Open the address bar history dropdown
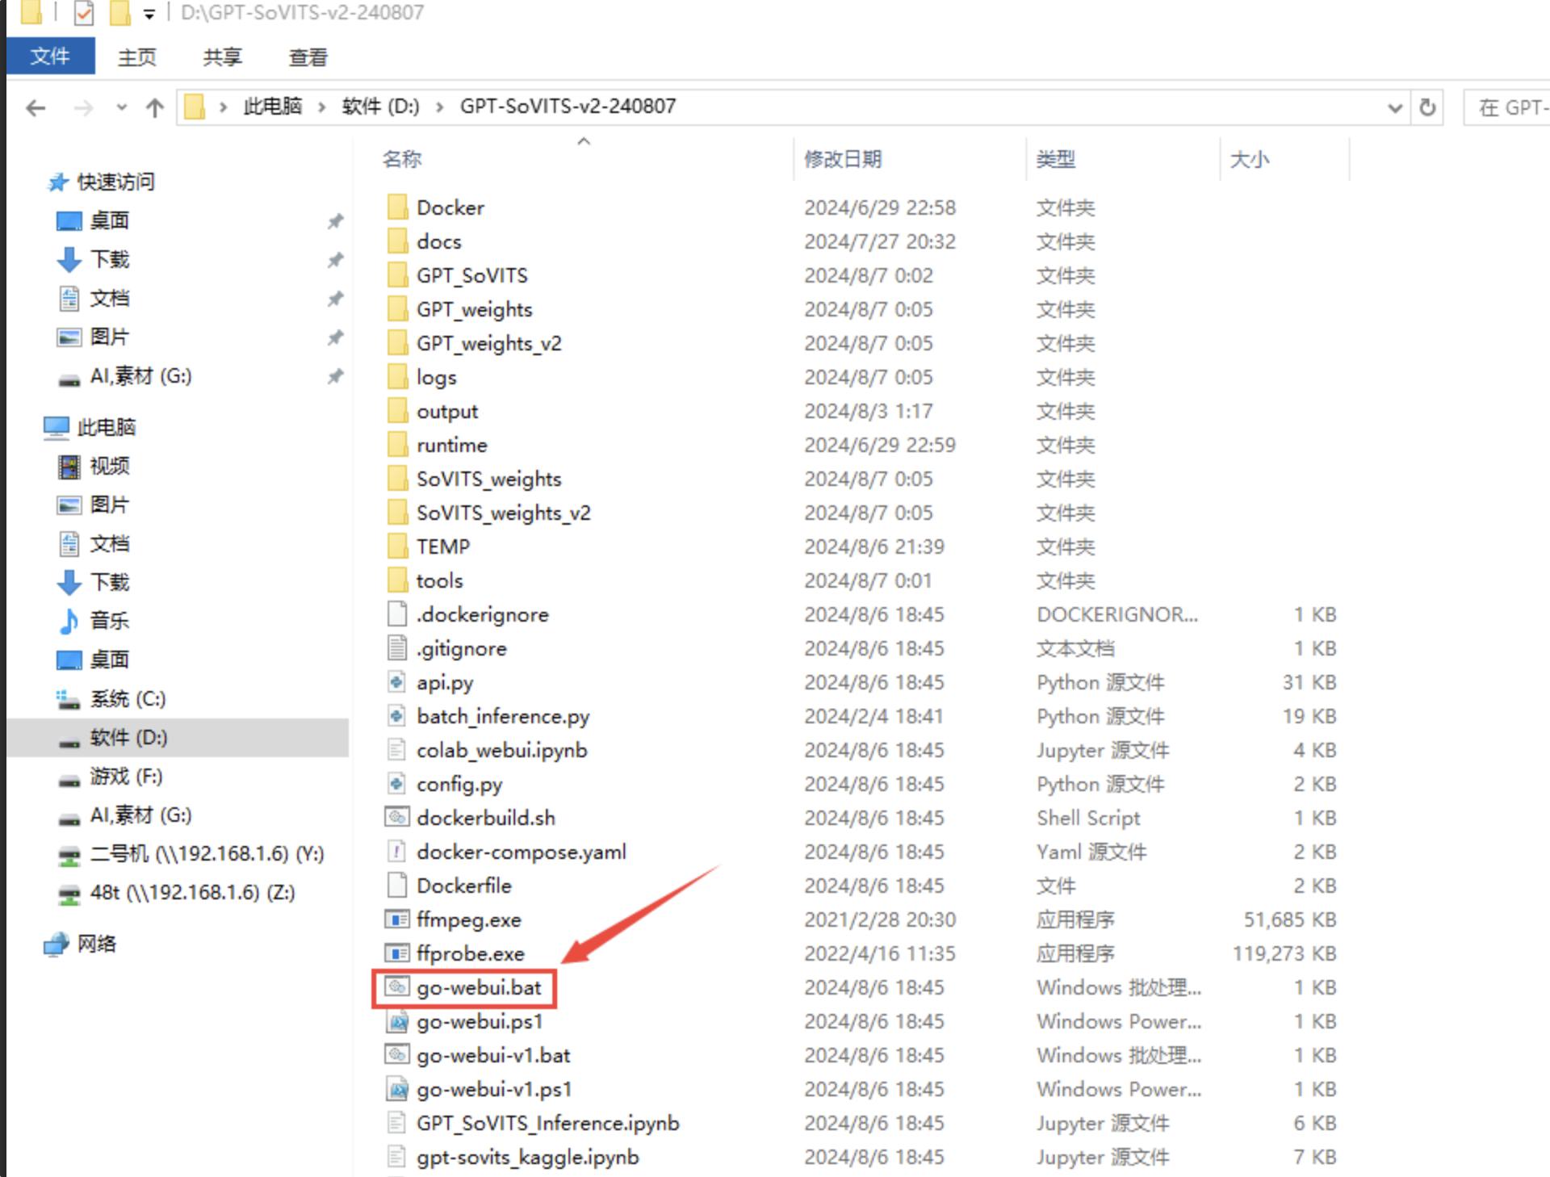The height and width of the screenshot is (1177, 1550). [x=1394, y=107]
